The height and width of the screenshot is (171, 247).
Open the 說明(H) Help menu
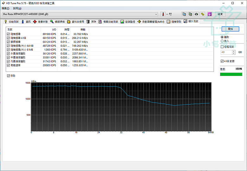pyautogui.click(x=17, y=8)
